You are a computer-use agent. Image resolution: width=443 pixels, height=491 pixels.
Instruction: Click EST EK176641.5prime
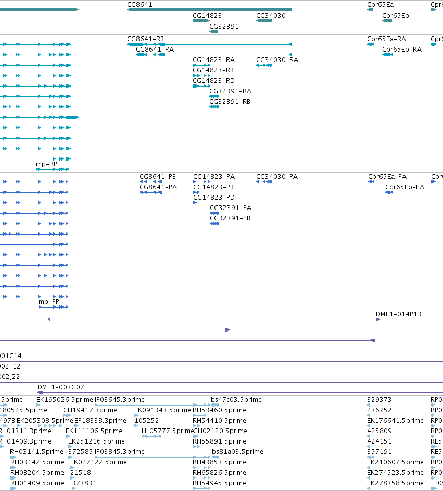click(395, 420)
